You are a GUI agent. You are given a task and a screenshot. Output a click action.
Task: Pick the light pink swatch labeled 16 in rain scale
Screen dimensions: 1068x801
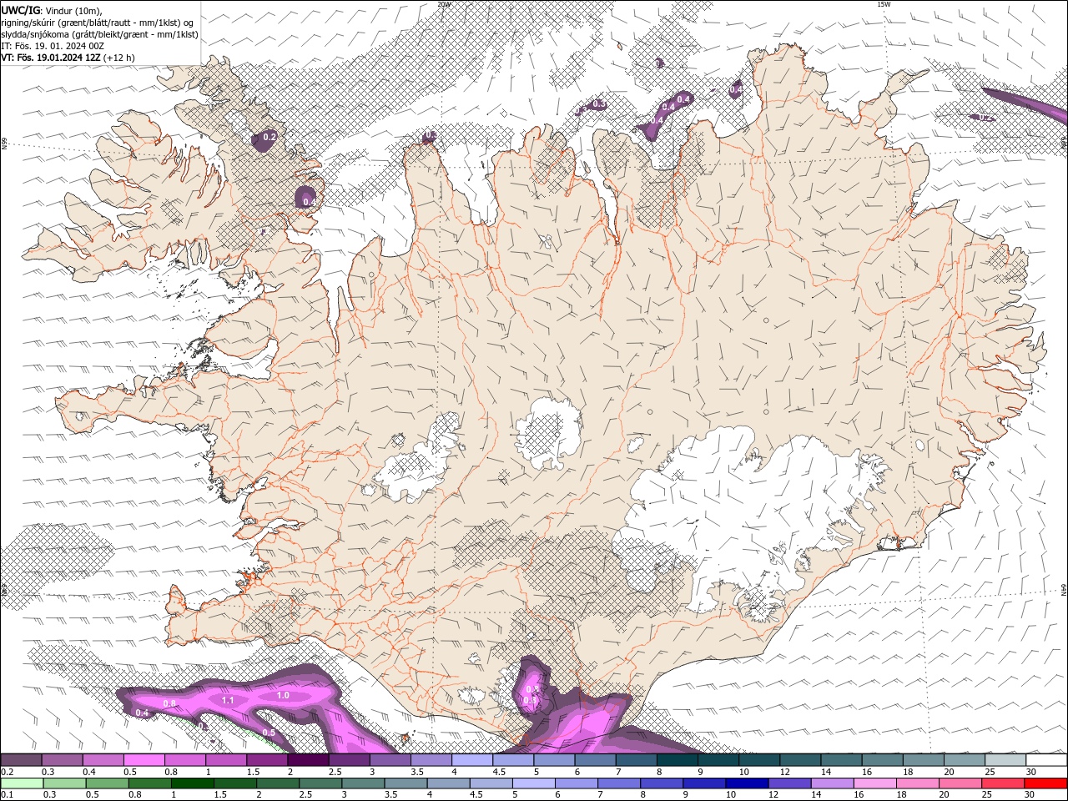[875, 783]
